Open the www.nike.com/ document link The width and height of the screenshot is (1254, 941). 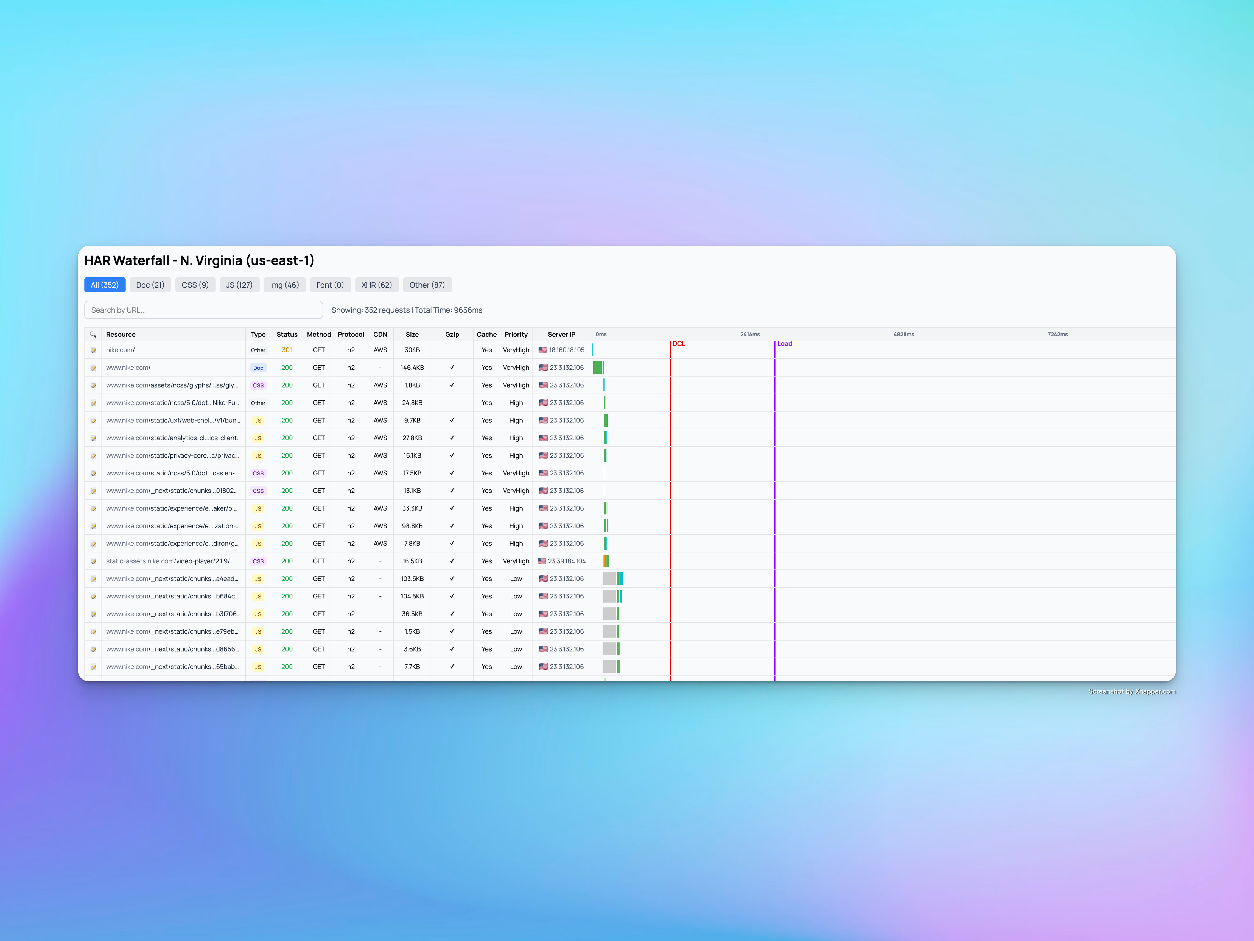pyautogui.click(x=128, y=368)
